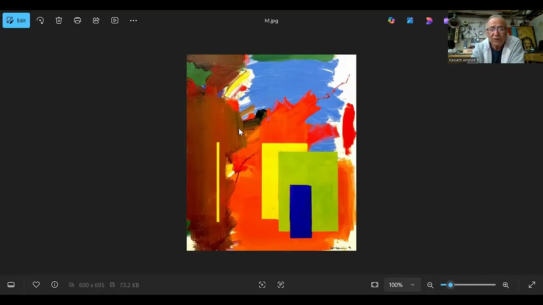The height and width of the screenshot is (305, 543).
Task: Click the 600 x 695 dimensions text
Action: click(92, 285)
